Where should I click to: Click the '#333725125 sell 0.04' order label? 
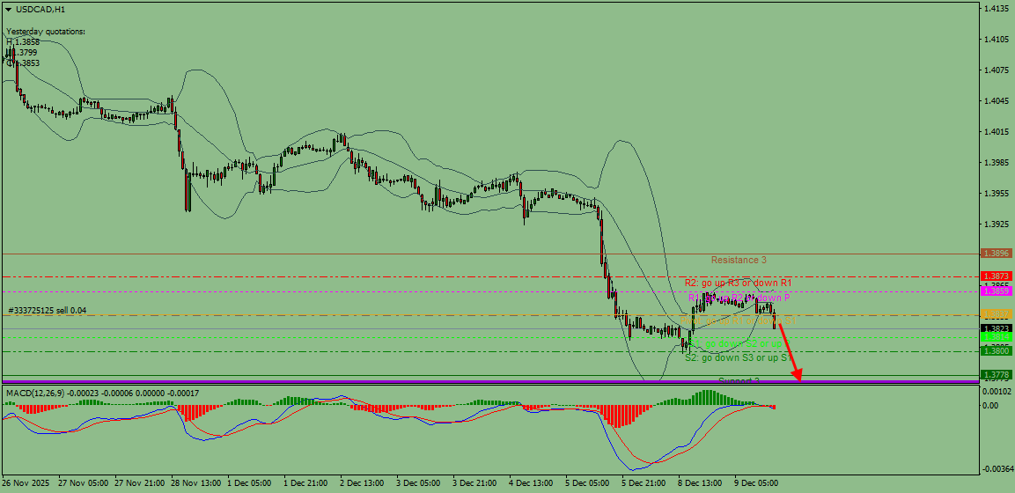(x=46, y=311)
